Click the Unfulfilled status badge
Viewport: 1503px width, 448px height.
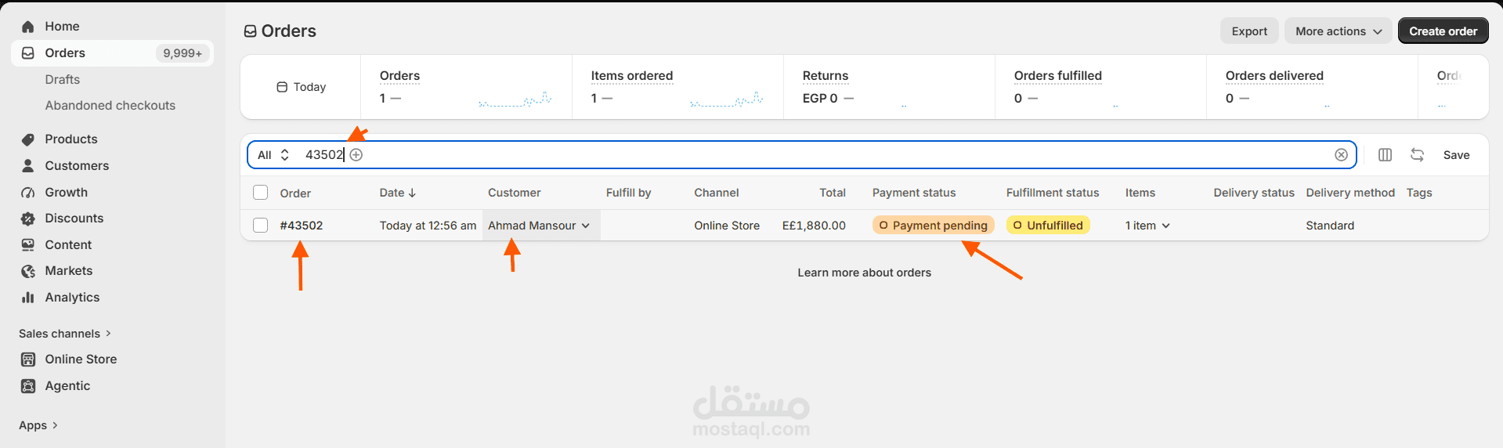[1048, 226]
